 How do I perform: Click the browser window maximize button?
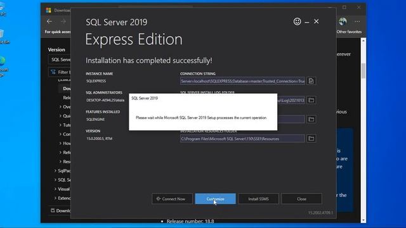[344, 8]
